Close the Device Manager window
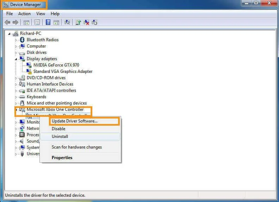This screenshot has width=279, height=202. point(269,3)
